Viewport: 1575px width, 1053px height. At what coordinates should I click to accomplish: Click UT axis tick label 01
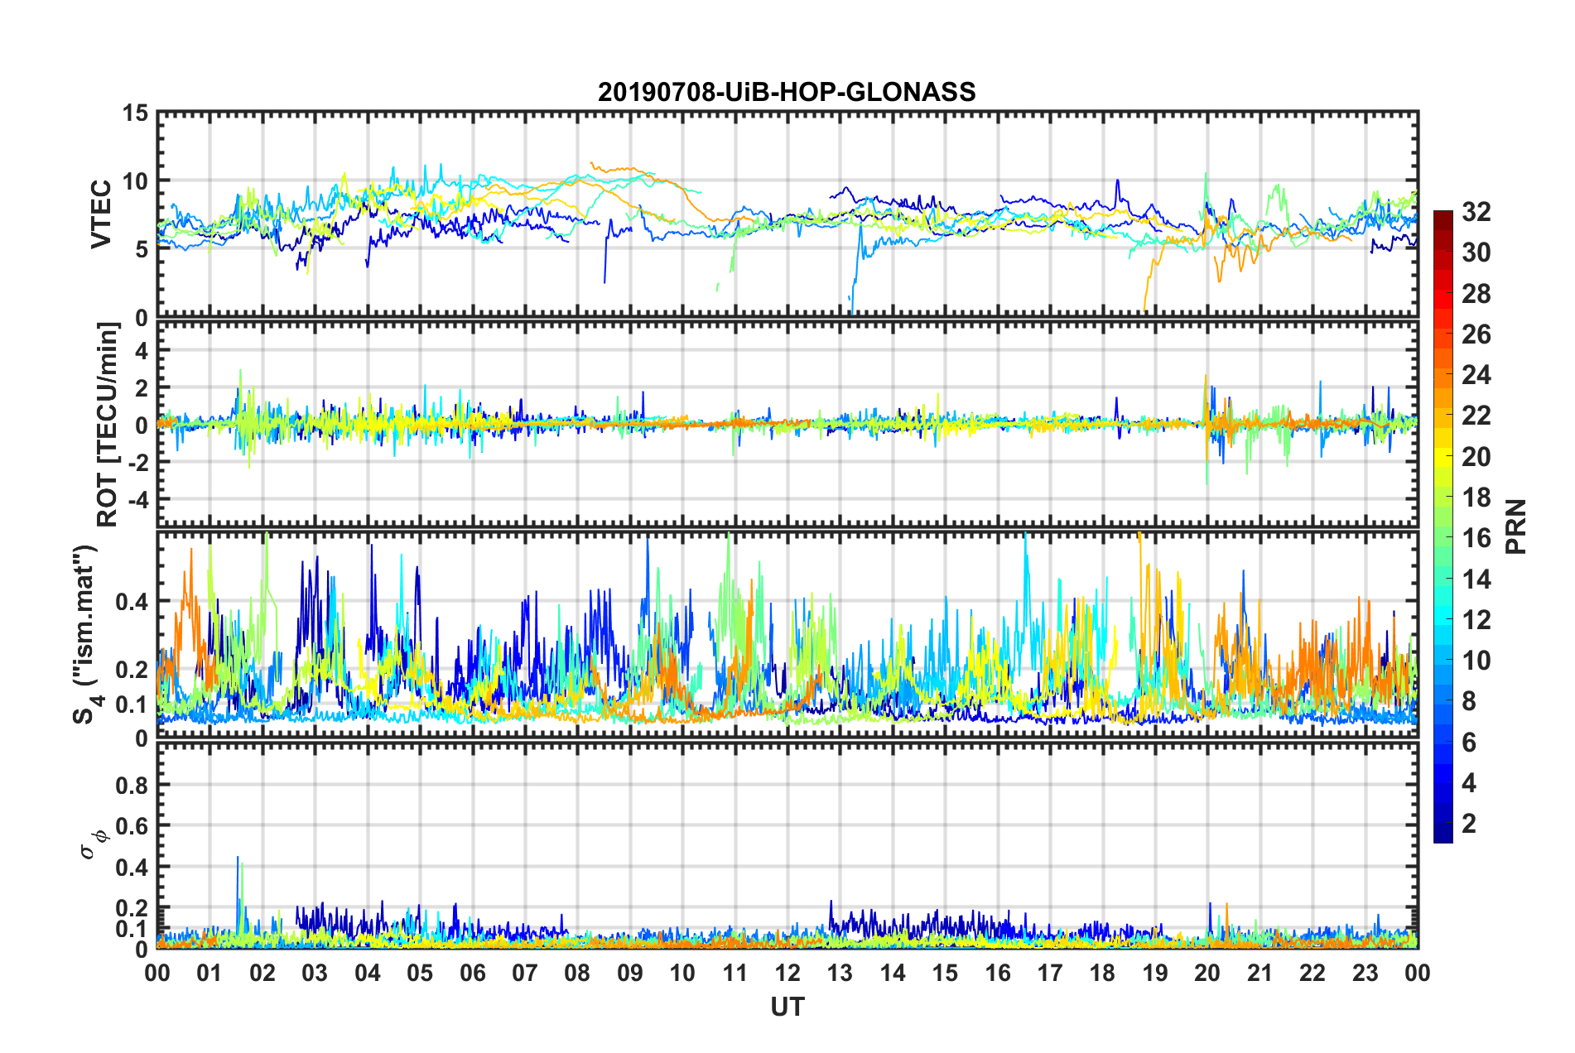pos(210,973)
